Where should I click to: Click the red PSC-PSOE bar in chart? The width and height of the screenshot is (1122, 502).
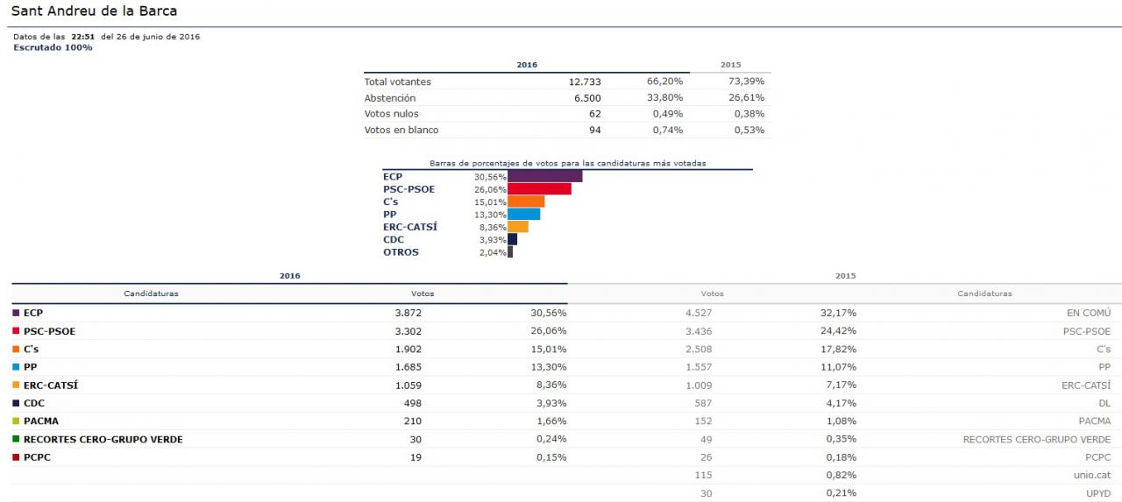[x=540, y=188]
